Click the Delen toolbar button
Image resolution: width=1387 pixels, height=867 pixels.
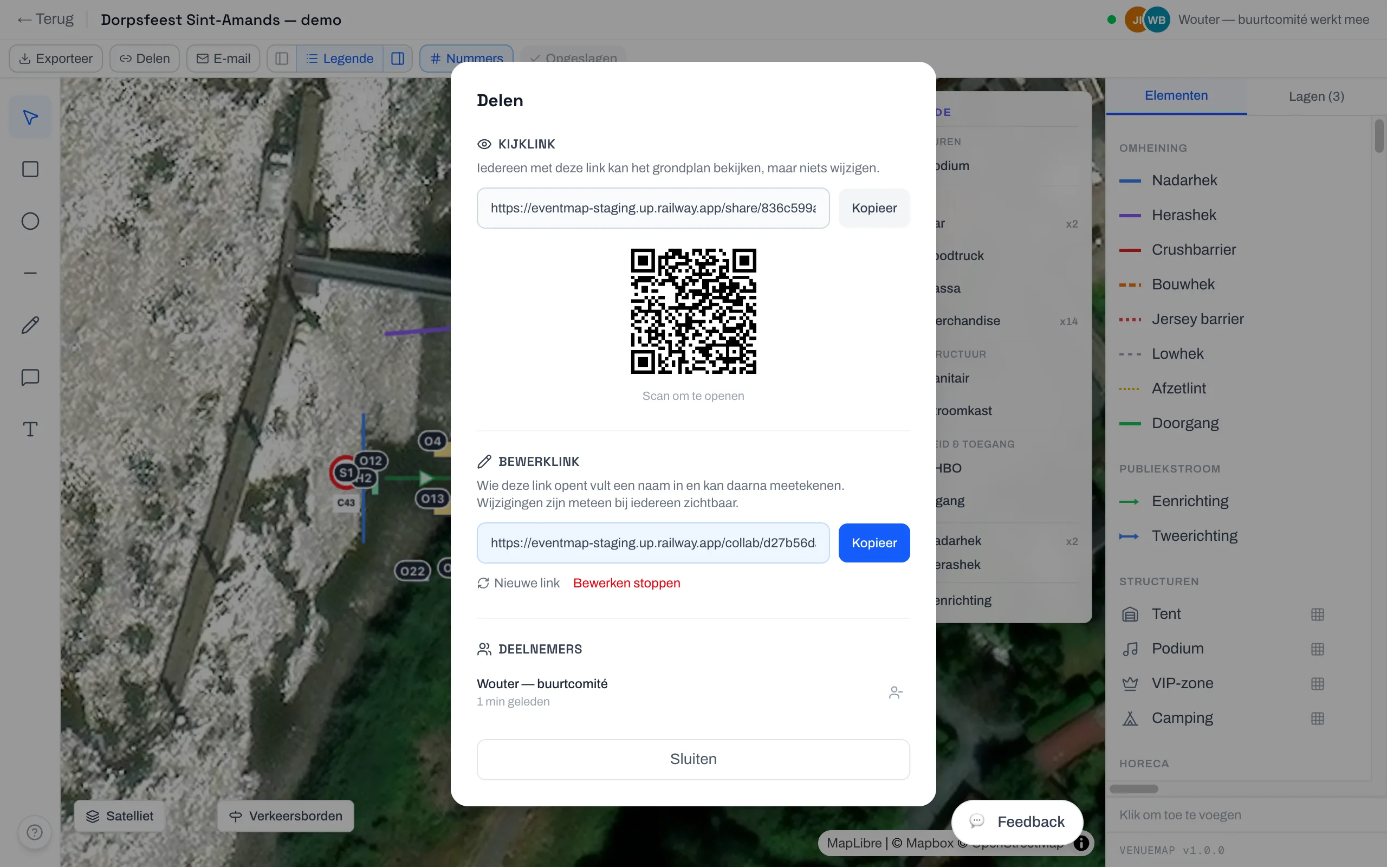(x=145, y=59)
